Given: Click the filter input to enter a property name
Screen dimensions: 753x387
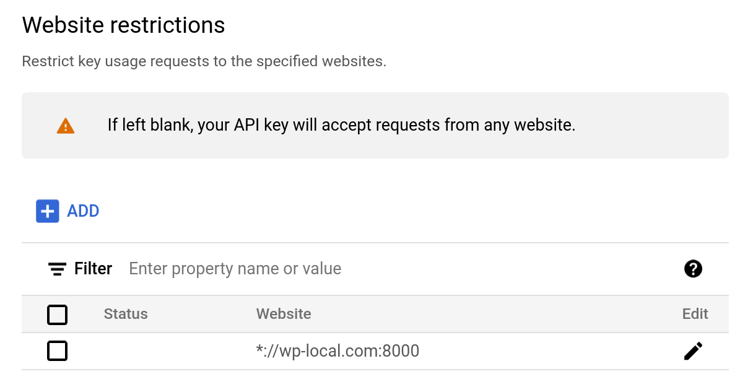Looking at the screenshot, I should 235,269.
